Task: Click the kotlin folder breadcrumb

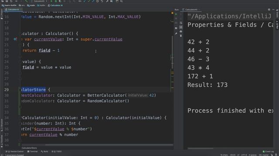Action: click(41, 5)
